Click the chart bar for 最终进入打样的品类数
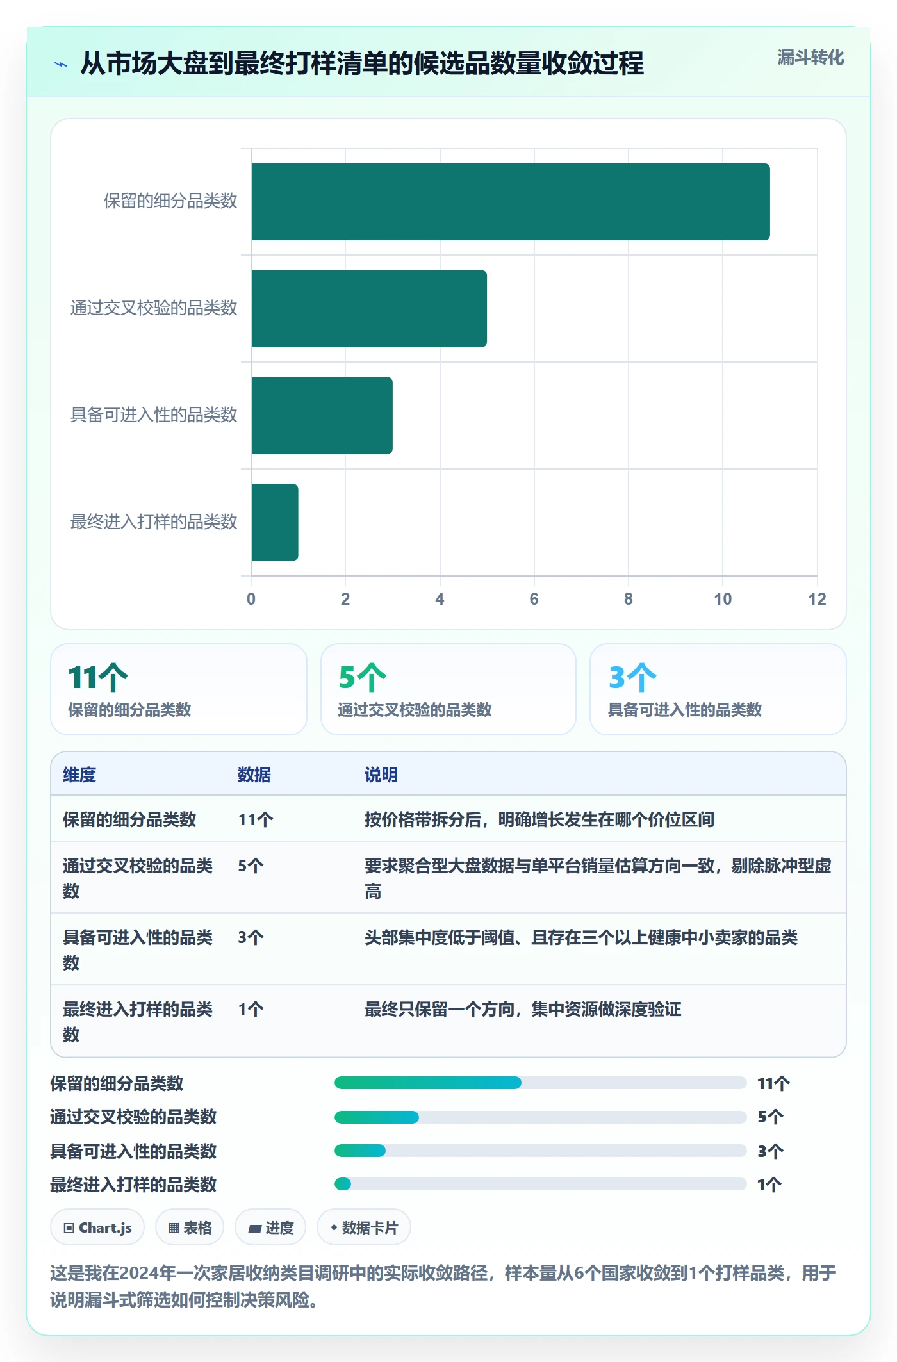 [x=275, y=522]
